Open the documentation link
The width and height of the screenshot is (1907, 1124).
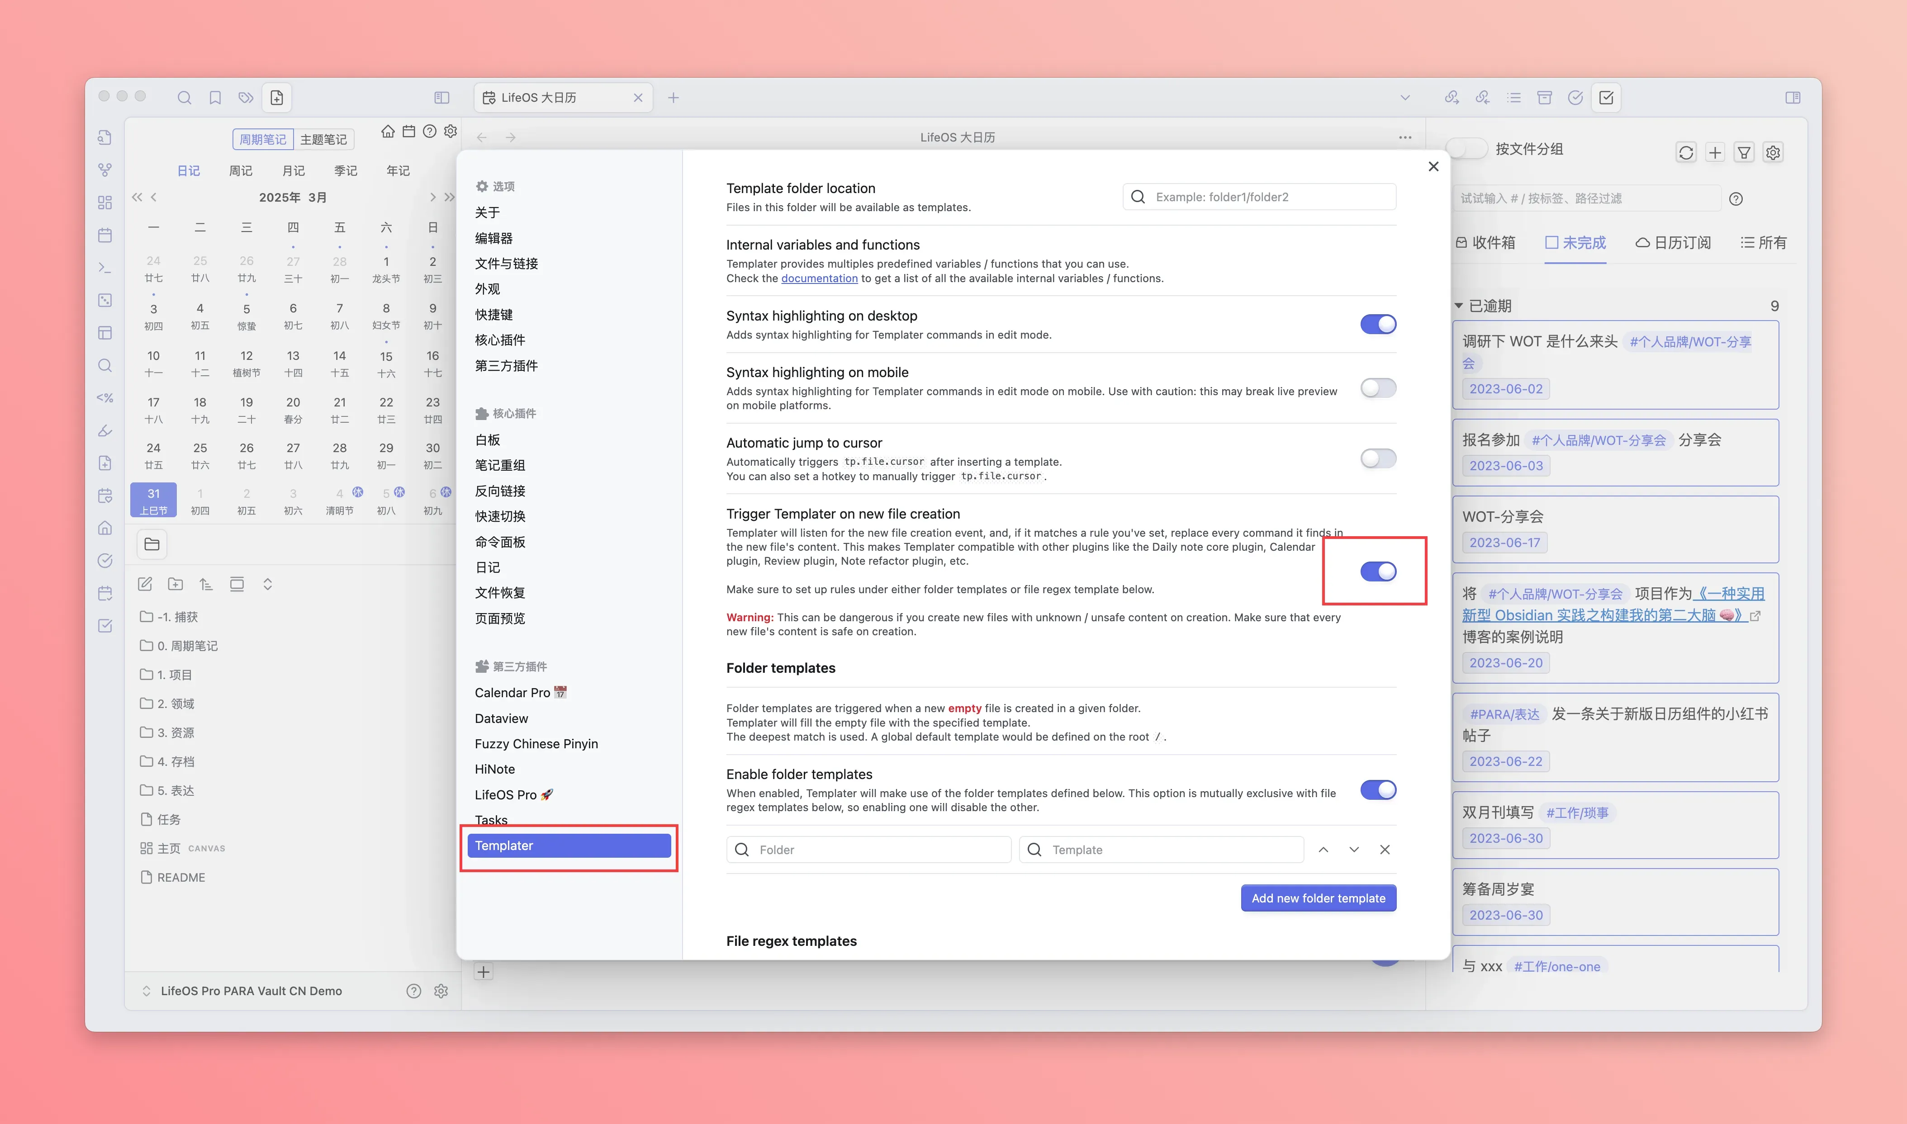click(819, 279)
